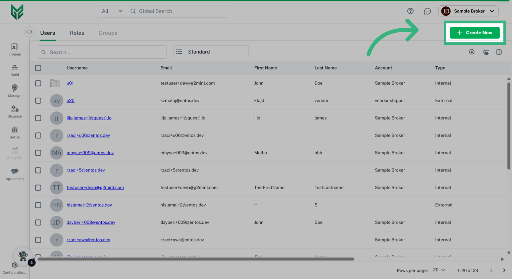Check the box for user u01

pos(38,83)
